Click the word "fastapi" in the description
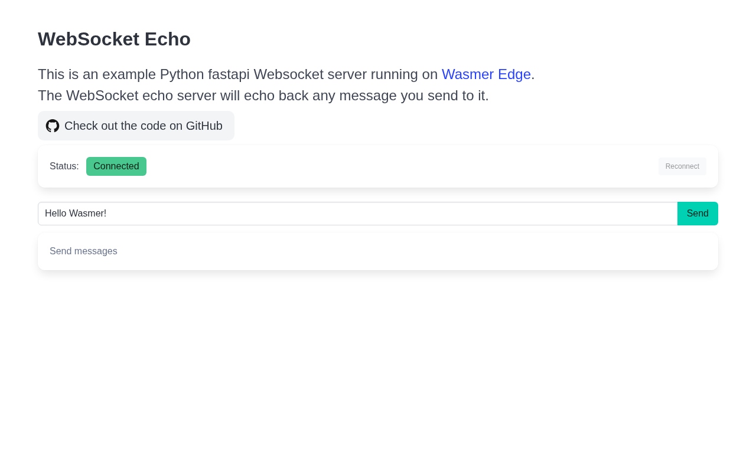Image resolution: width=756 pixels, height=472 pixels. (x=229, y=74)
